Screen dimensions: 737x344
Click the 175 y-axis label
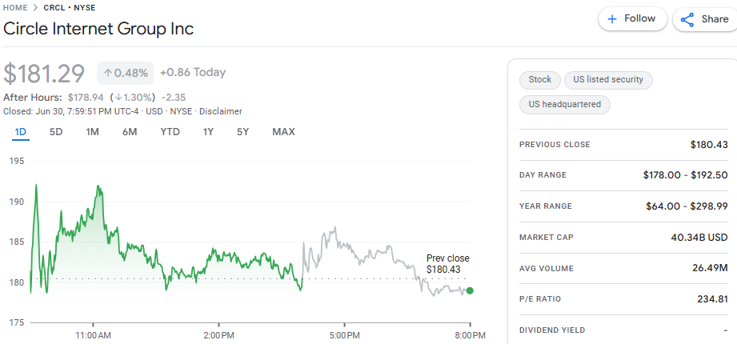pos(16,323)
